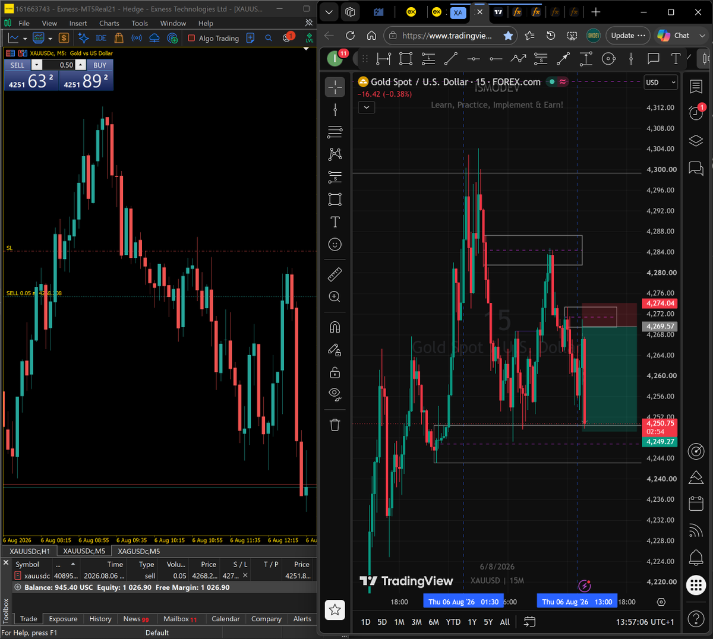The height and width of the screenshot is (639, 713).
Task: Click the TradingView URL address bar
Action: click(447, 36)
